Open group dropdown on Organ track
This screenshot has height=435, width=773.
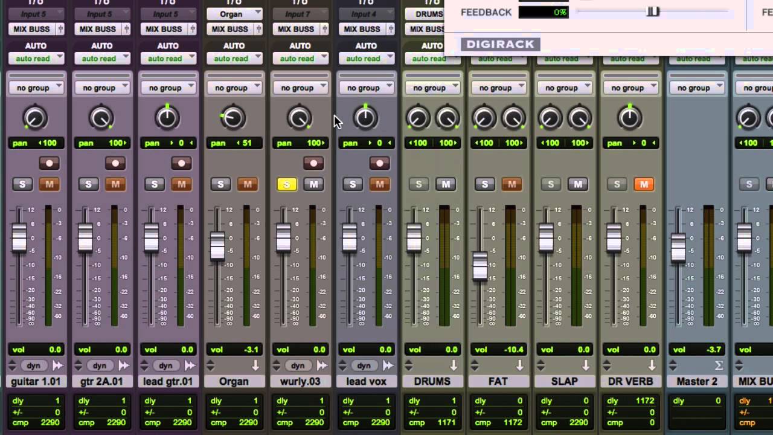tap(234, 88)
